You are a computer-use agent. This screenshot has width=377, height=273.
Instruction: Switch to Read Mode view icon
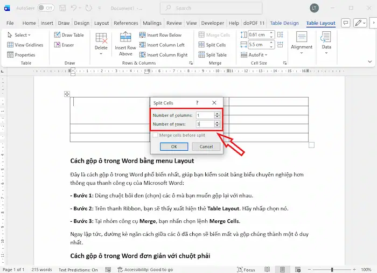[x=267, y=270]
